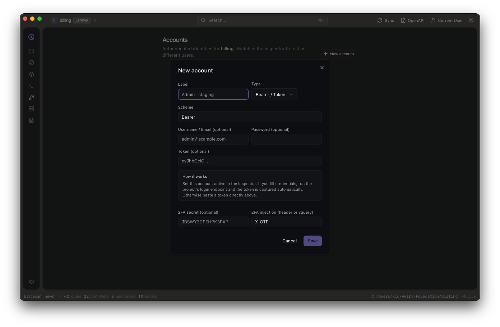The height and width of the screenshot is (327, 500).
Task: Click the billing project badge icon
Action: pyautogui.click(x=54, y=20)
